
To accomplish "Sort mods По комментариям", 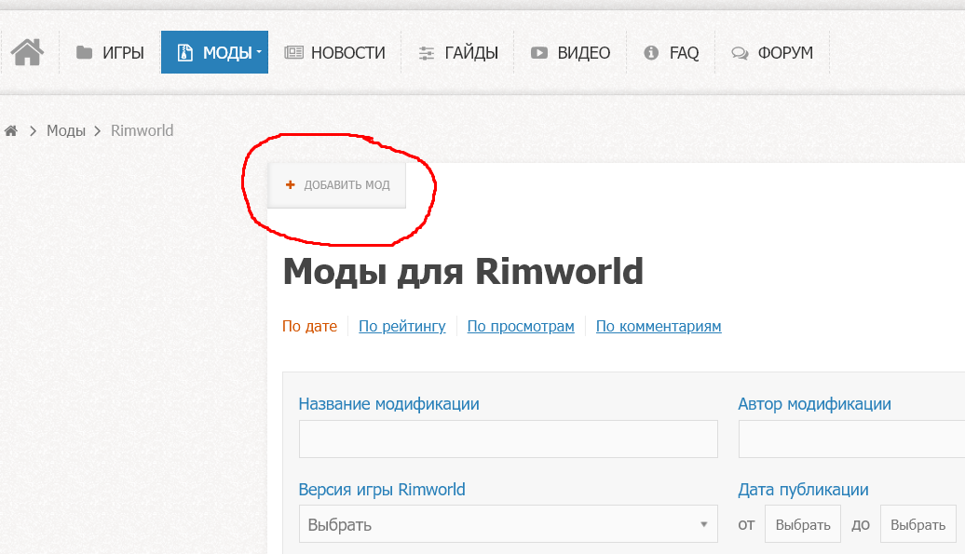I will [x=659, y=327].
